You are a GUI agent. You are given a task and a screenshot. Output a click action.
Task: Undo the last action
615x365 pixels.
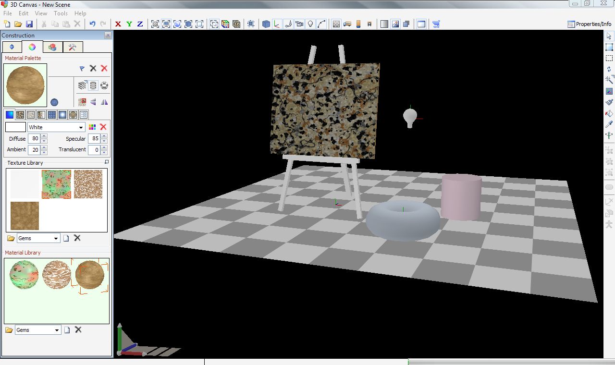[92, 24]
